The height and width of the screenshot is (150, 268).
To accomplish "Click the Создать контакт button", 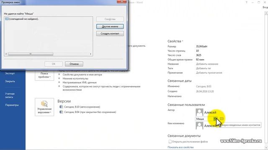I will tap(110, 33).
